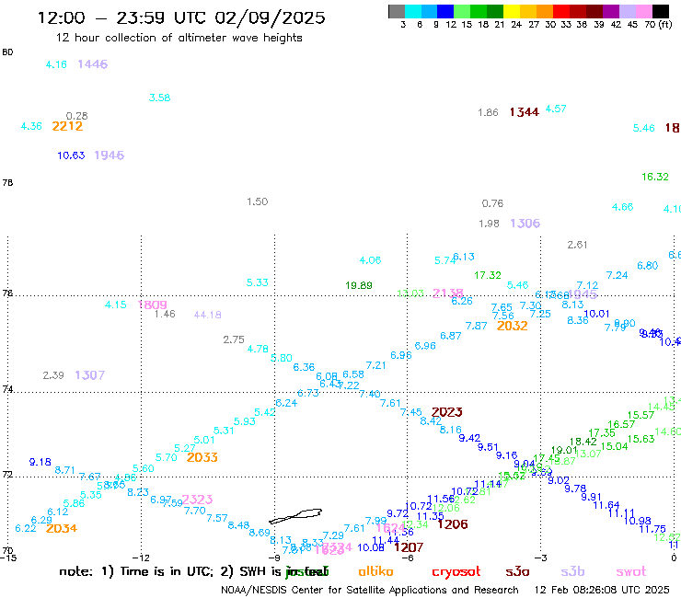This screenshot has width=681, height=598.
Task: Click the s3b pass time 1307
Action: pyautogui.click(x=90, y=375)
